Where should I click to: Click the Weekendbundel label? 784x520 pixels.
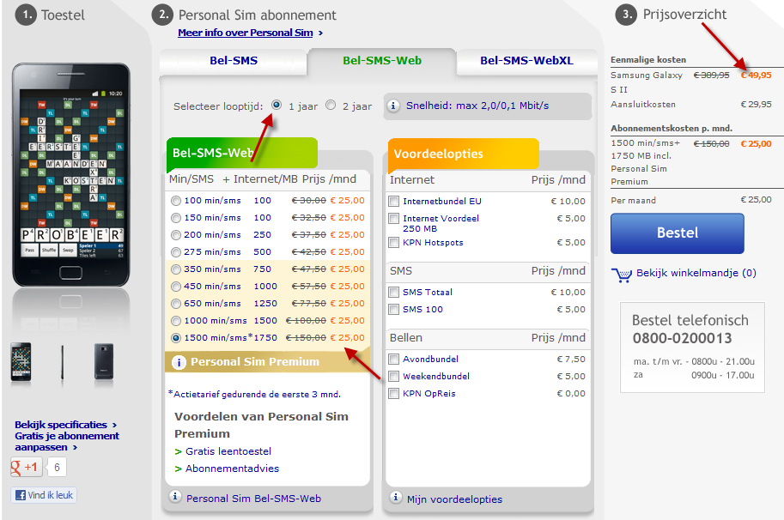pos(436,376)
